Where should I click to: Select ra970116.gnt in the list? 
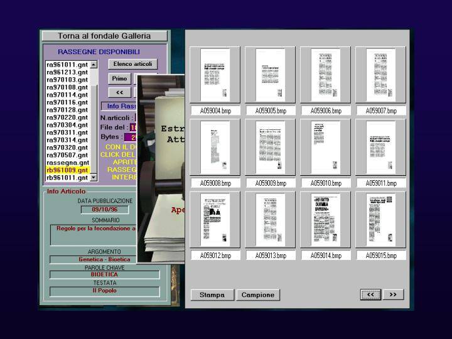68,102
